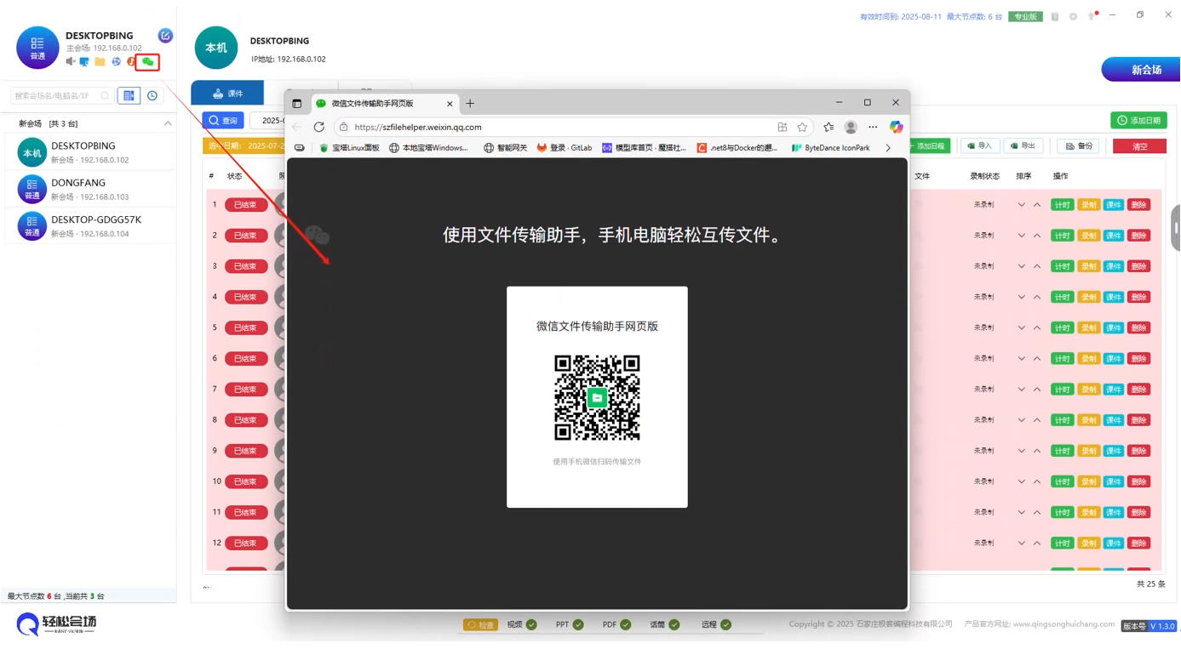Viewport: 1181px width, 649px height.
Task: Refresh the browser page
Action: (319, 127)
